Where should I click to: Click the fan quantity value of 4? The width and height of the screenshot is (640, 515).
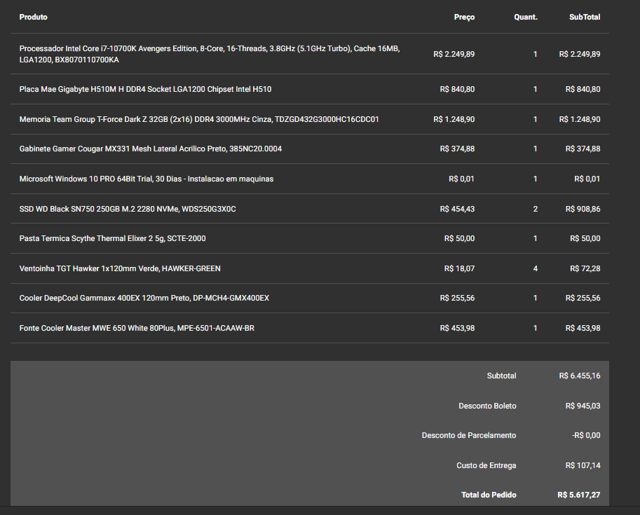535,268
